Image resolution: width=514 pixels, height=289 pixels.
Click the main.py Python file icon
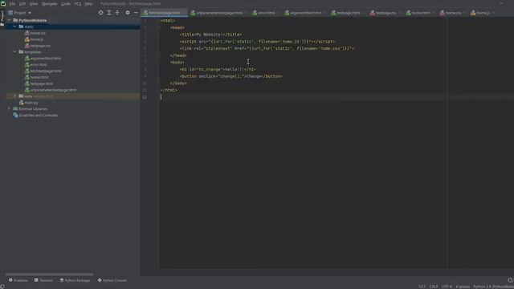click(22, 103)
